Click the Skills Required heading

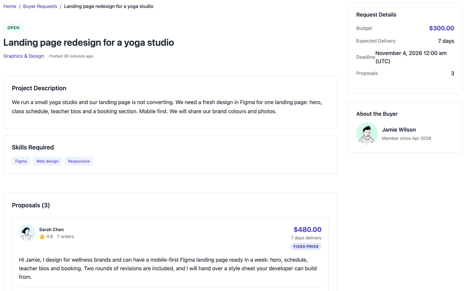click(33, 147)
